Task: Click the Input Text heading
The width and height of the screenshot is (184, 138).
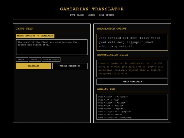Action: pyautogui.click(x=25, y=29)
